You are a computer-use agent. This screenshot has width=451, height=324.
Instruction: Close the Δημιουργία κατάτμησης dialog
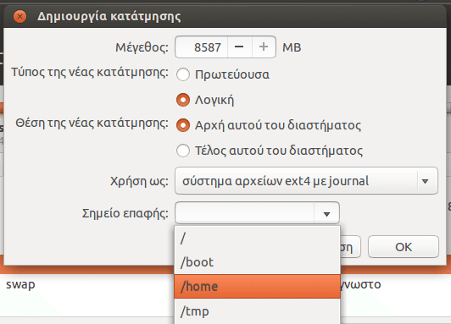tap(19, 17)
